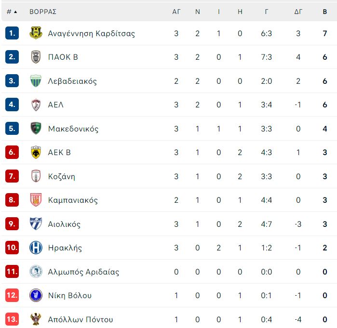337x328 pixels.
Task: Click the Νίκη Βόλου blue emblem
Action: click(36, 295)
